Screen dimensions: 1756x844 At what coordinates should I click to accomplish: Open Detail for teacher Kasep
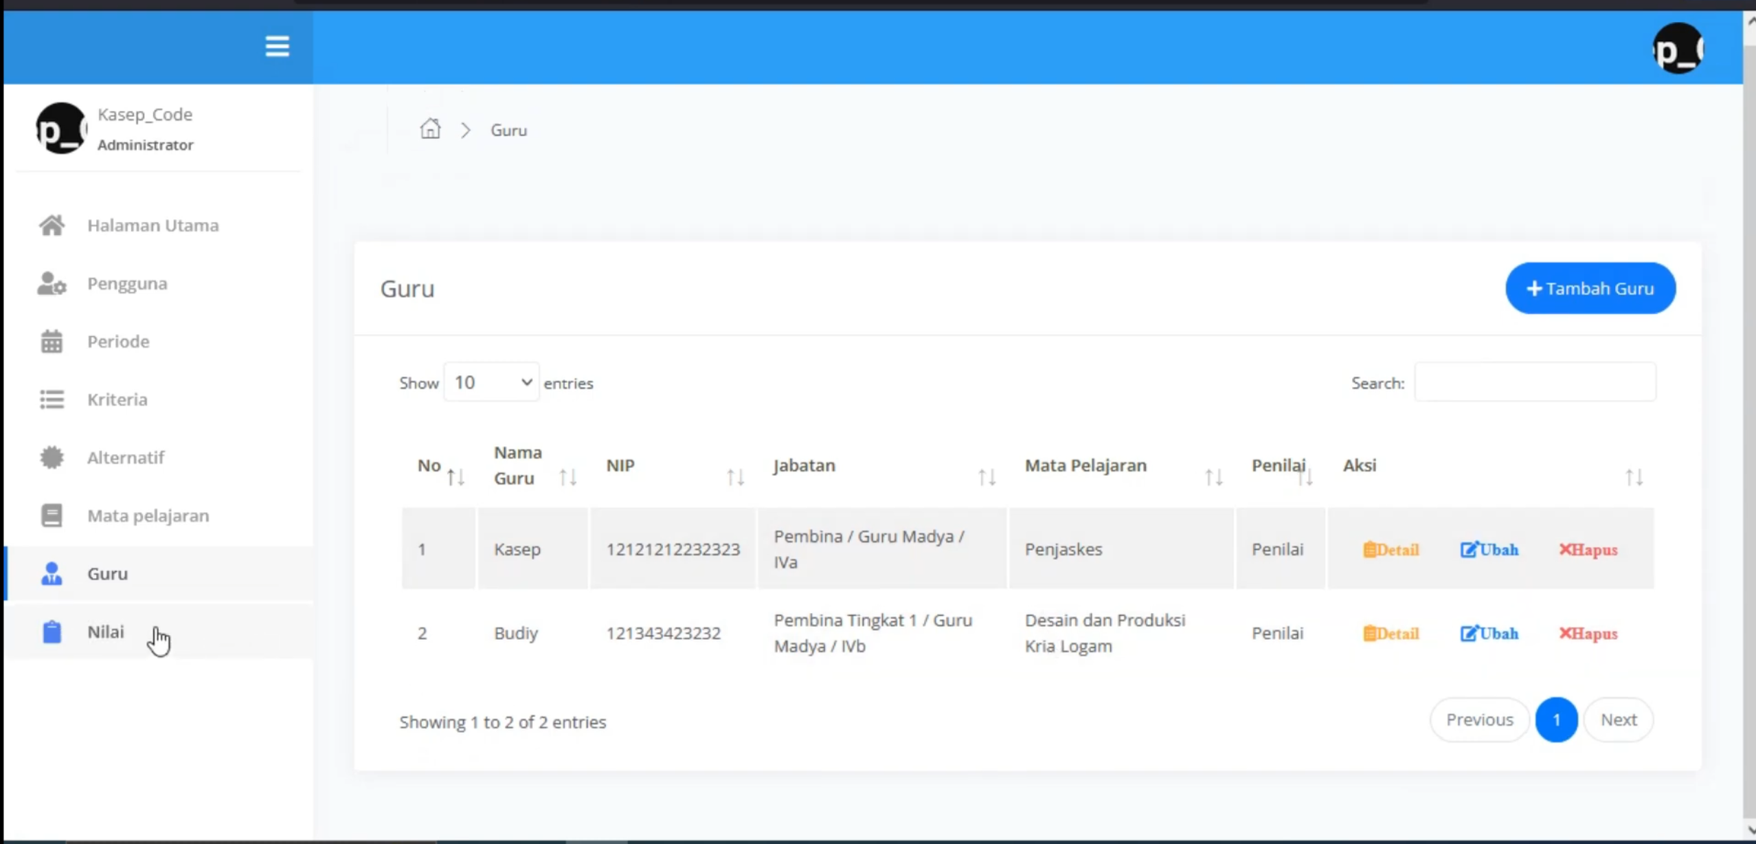pyautogui.click(x=1391, y=550)
